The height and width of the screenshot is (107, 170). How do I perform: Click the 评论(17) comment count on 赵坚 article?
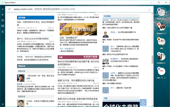pyautogui.click(x=51, y=28)
